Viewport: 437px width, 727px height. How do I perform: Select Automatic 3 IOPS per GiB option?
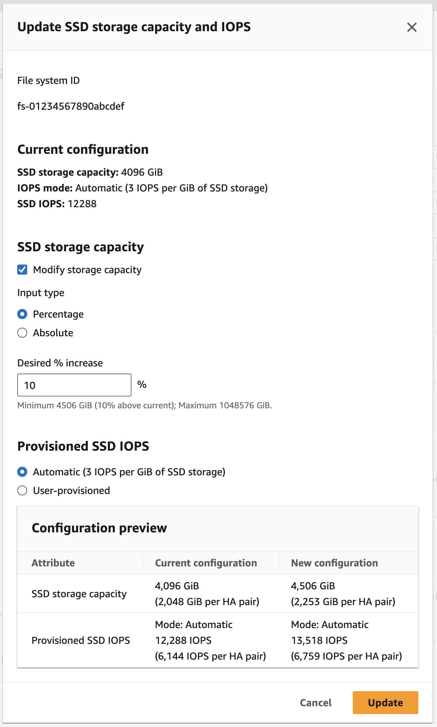point(22,472)
